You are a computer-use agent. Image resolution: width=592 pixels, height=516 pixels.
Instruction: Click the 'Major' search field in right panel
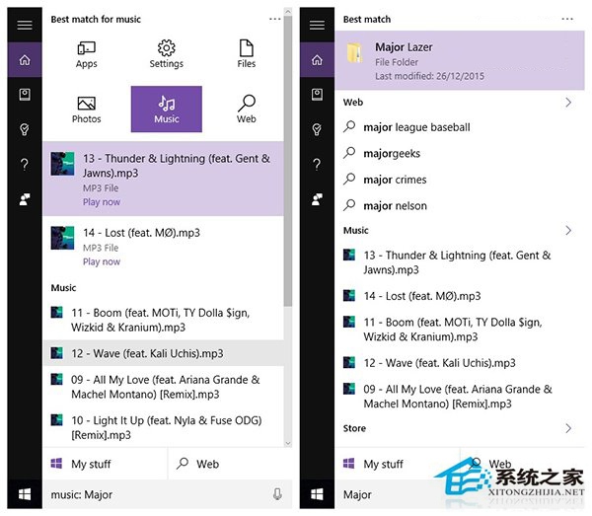point(460,494)
